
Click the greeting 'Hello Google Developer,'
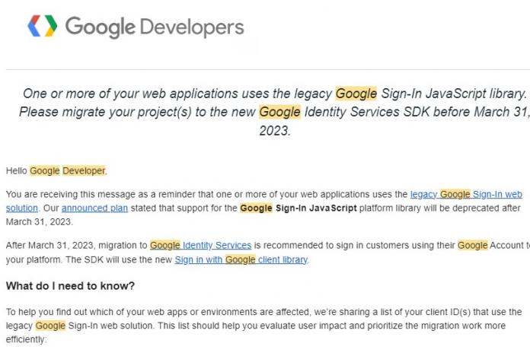click(56, 171)
